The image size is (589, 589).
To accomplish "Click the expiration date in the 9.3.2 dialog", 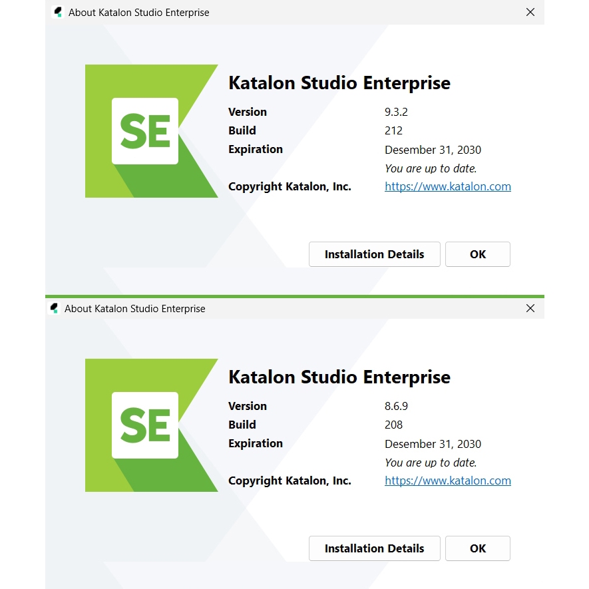I will coord(433,150).
